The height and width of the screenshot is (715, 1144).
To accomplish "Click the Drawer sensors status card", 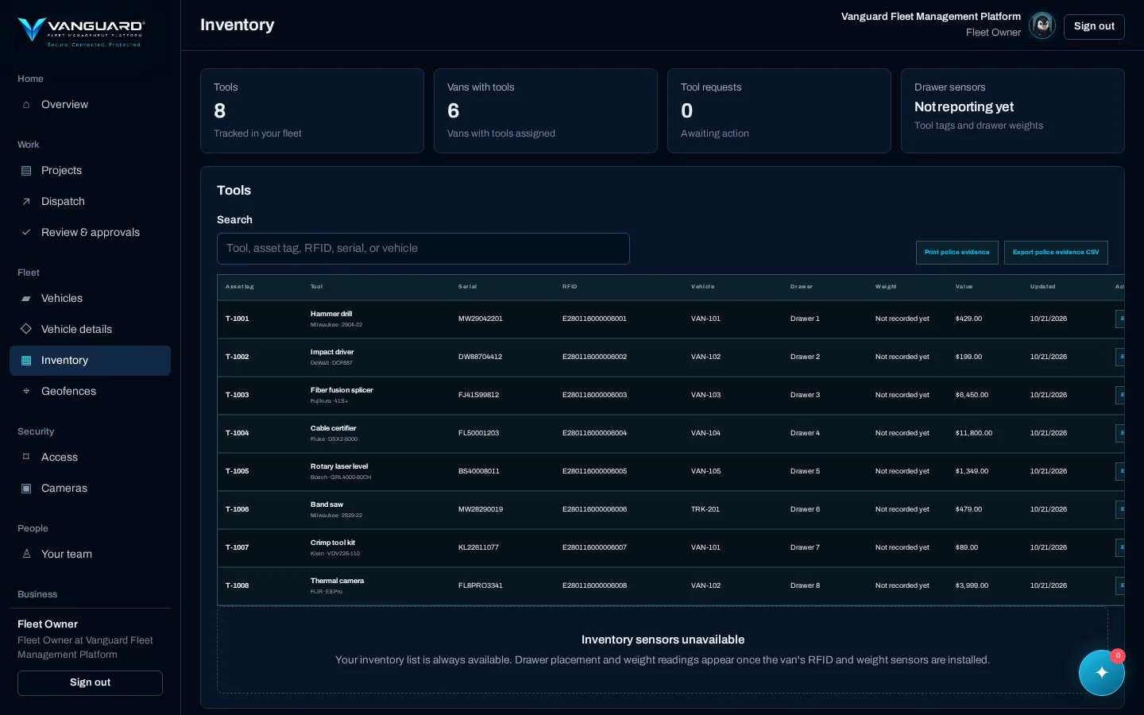I will pyautogui.click(x=1013, y=110).
